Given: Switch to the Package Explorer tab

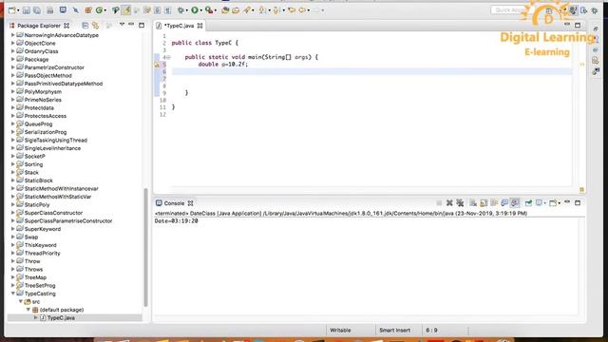Looking at the screenshot, I should point(39,26).
